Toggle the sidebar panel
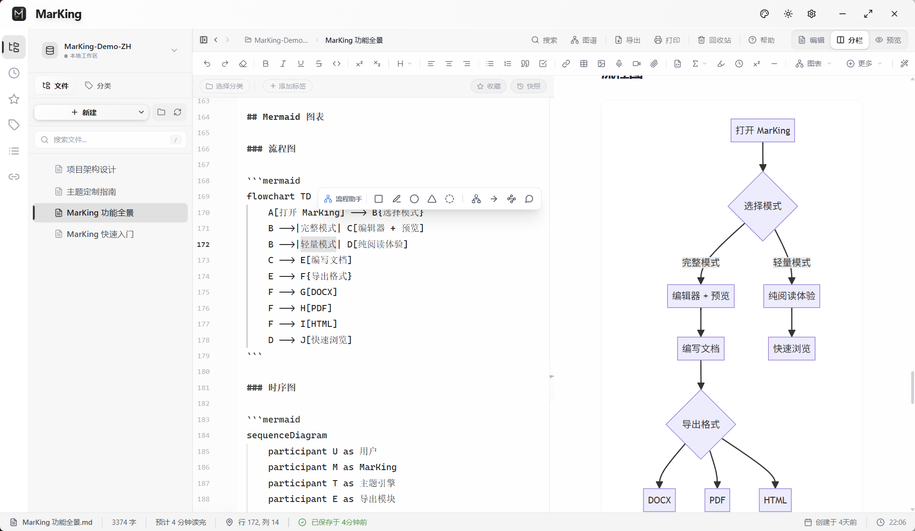Viewport: 915px width, 531px height. (x=204, y=40)
